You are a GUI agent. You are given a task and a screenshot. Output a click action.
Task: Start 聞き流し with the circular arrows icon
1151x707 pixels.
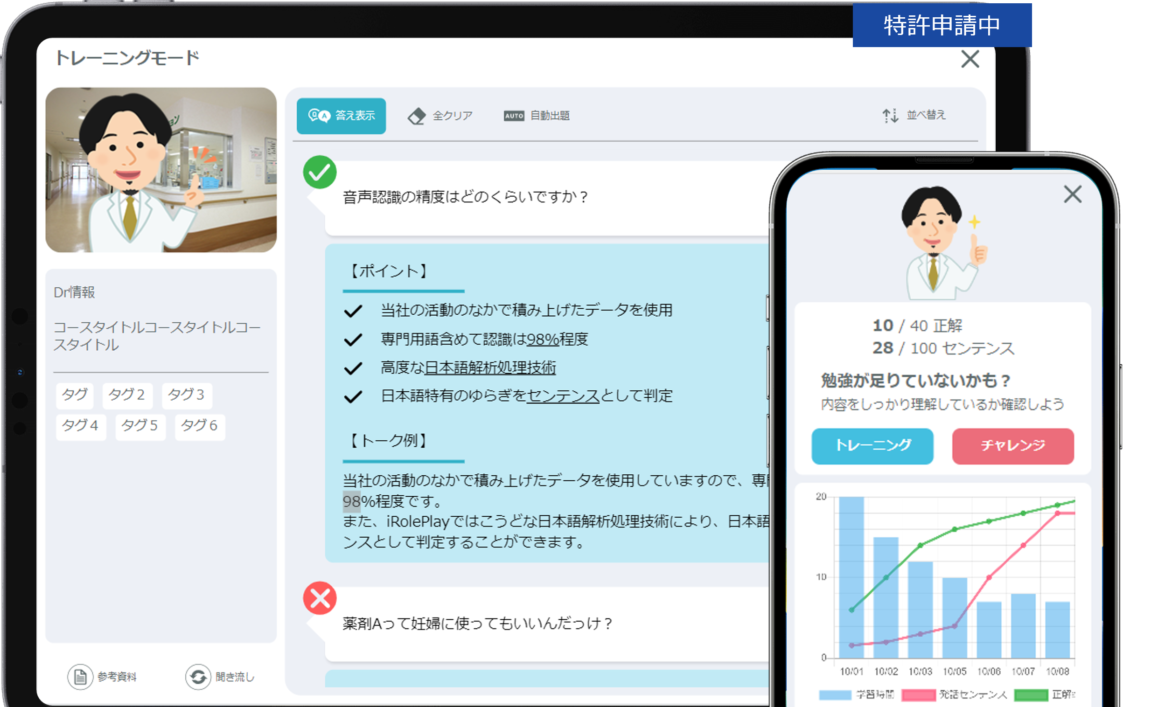pyautogui.click(x=198, y=676)
